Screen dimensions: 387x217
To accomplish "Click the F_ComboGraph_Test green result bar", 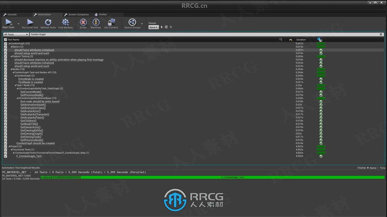I will (x=233, y=178).
